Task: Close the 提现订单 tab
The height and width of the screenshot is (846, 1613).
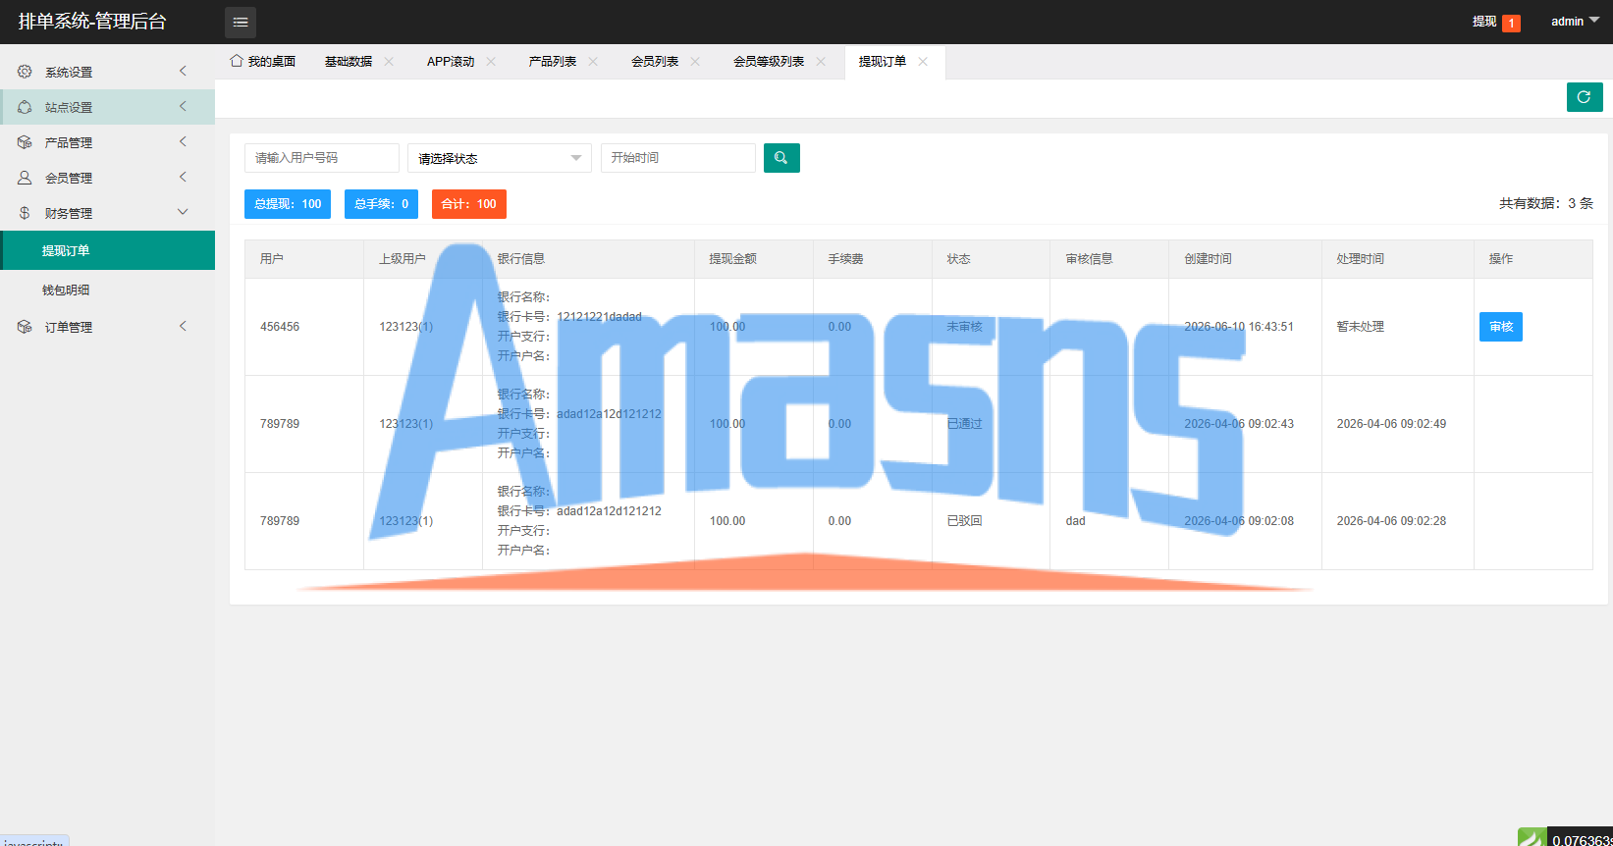Action: (x=923, y=61)
